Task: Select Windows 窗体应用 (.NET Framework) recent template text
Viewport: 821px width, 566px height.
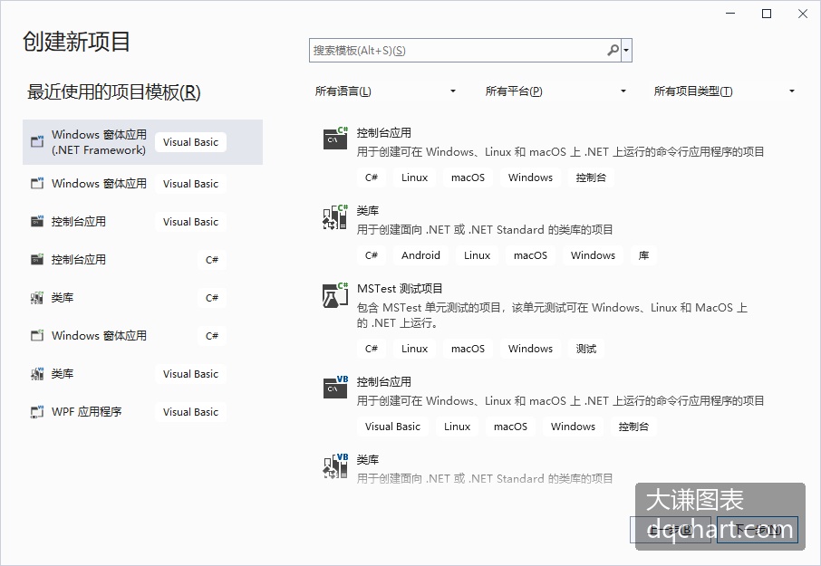Action: (99, 142)
